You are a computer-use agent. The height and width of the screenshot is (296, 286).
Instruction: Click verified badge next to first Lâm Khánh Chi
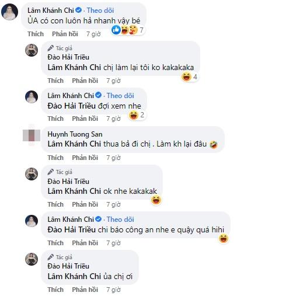click(x=78, y=10)
